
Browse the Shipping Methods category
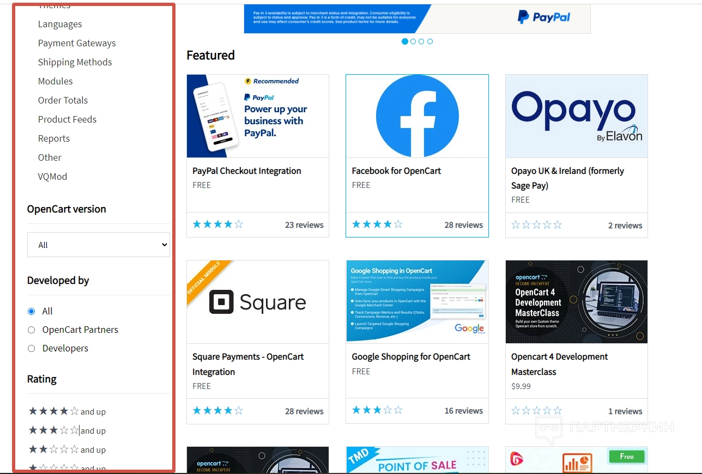75,62
